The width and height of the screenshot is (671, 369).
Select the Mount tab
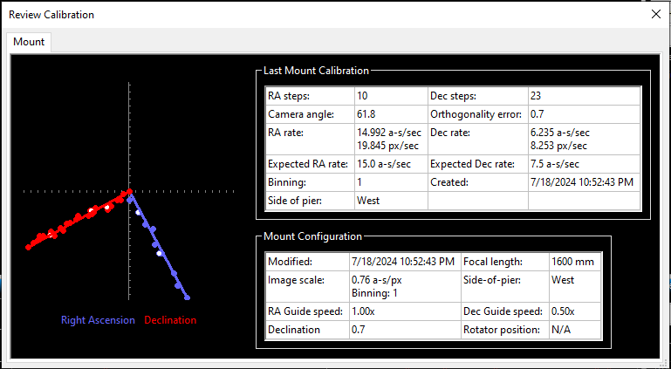[29, 42]
